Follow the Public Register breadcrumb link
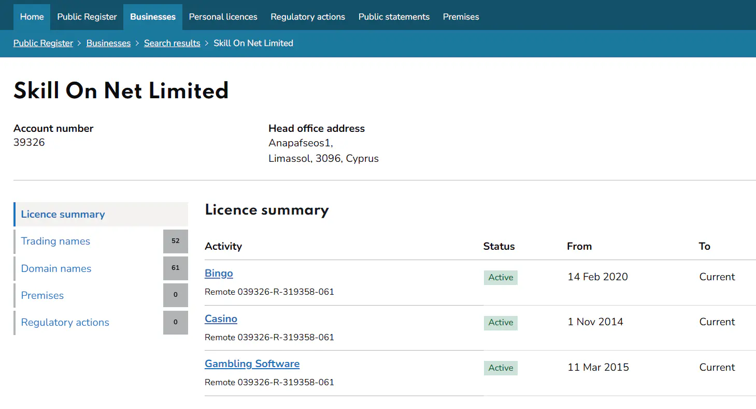This screenshot has height=409, width=756. coord(43,43)
